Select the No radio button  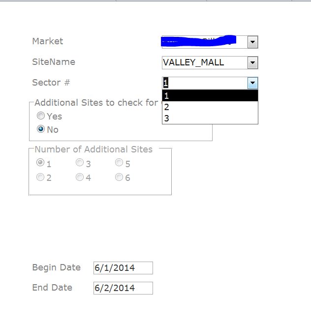(x=41, y=129)
